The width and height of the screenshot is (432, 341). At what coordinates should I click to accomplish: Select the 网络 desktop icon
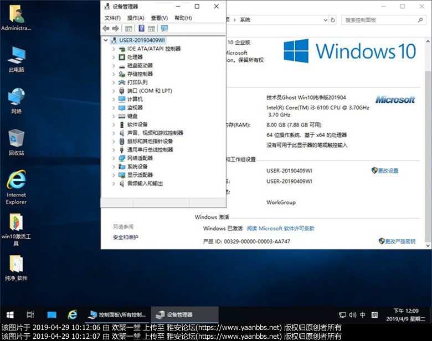click(16, 101)
